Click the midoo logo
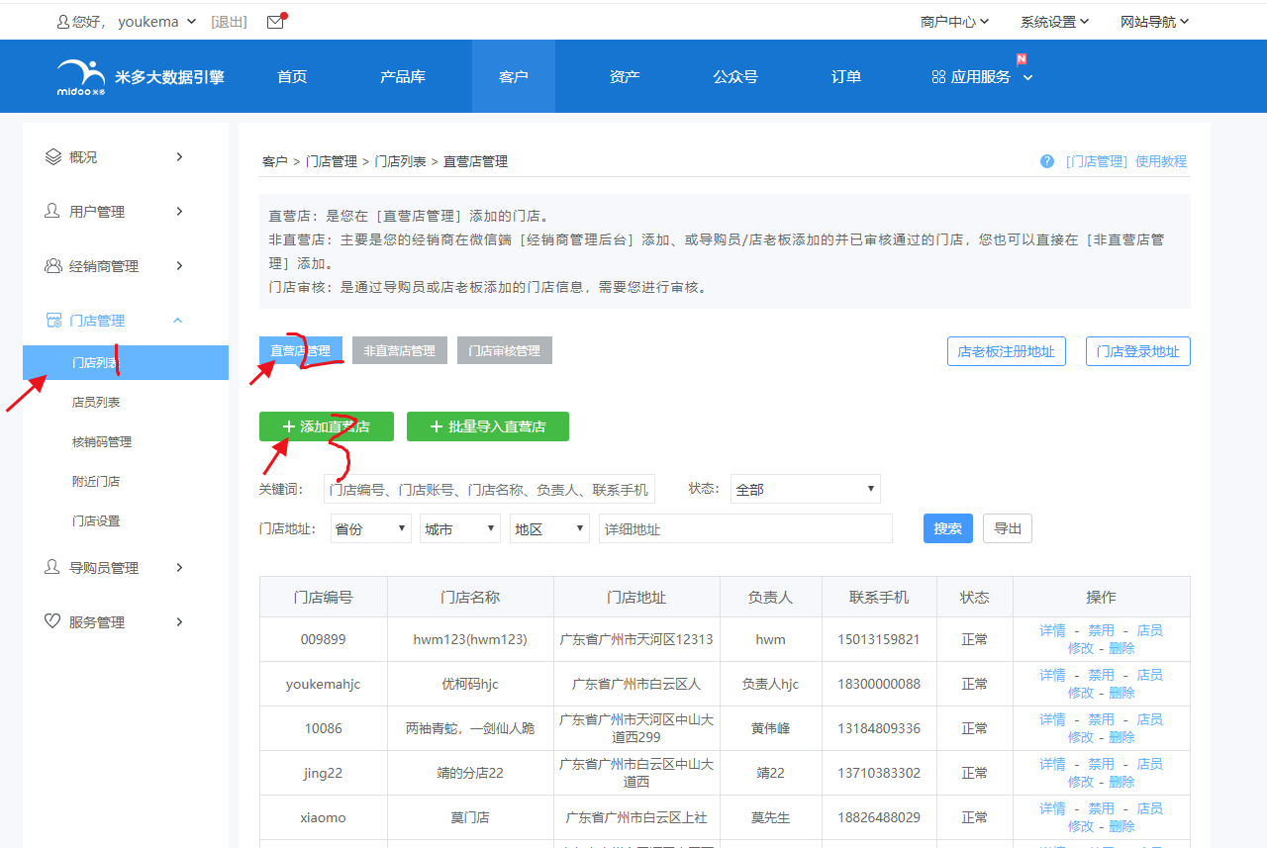 pos(81,77)
